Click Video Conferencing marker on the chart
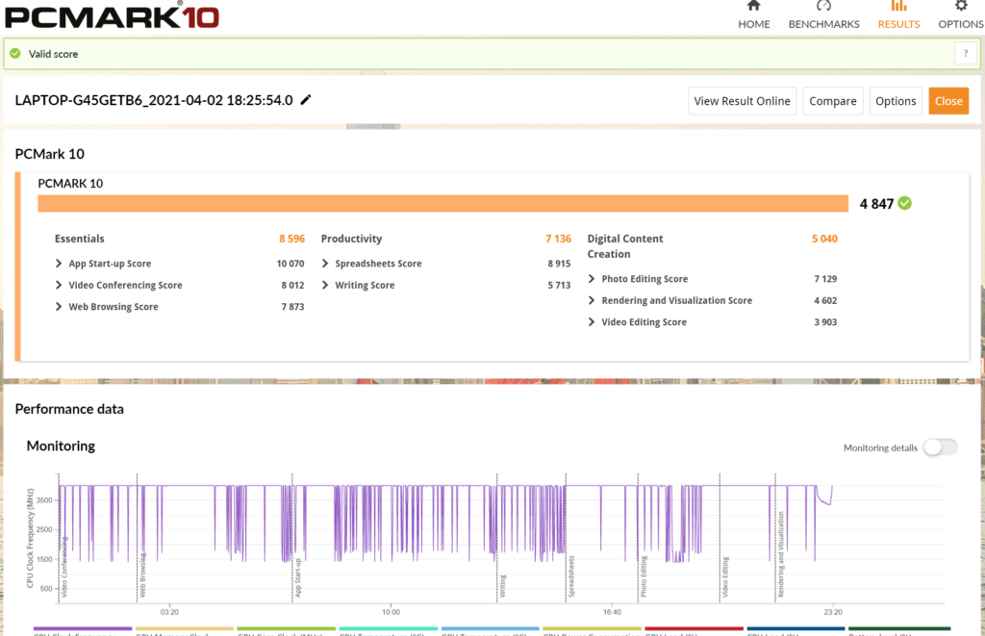Screen dimensions: 985x636 point(64,567)
